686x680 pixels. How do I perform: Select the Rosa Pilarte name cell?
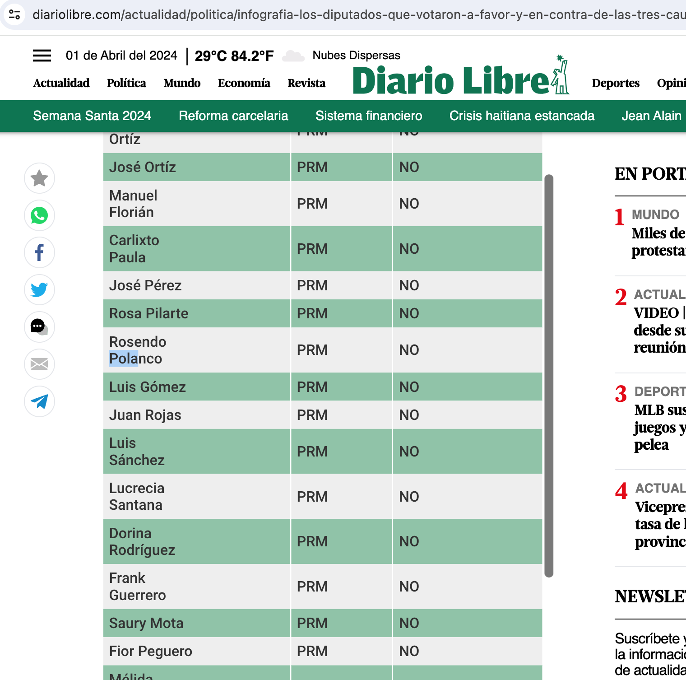point(197,313)
